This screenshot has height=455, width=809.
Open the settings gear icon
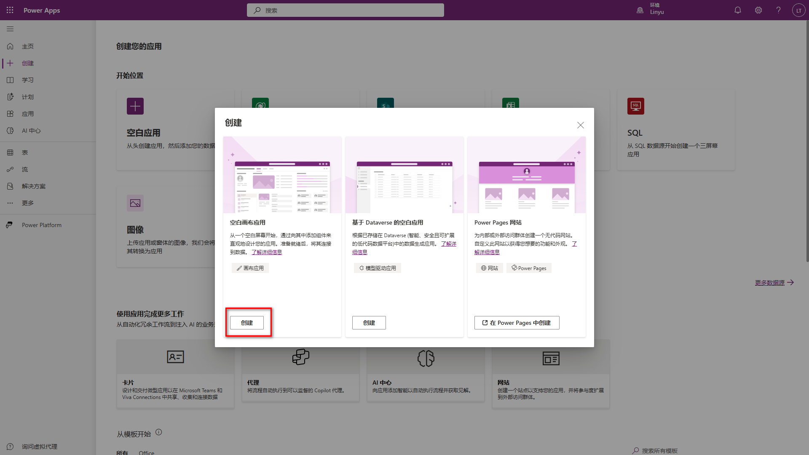(x=758, y=10)
